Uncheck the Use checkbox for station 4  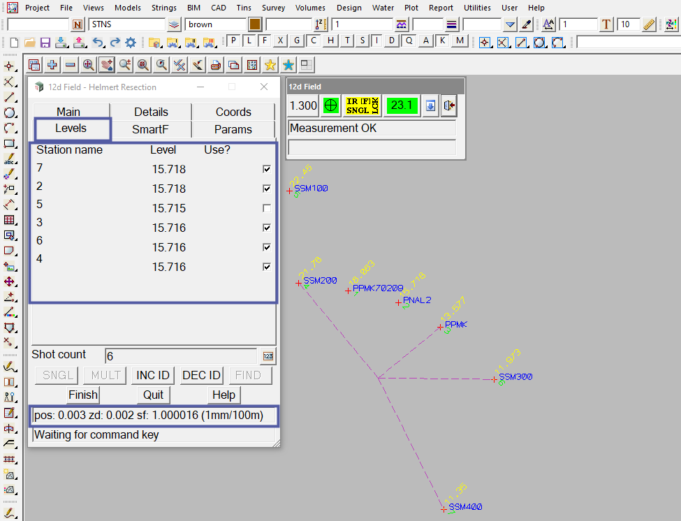[266, 267]
